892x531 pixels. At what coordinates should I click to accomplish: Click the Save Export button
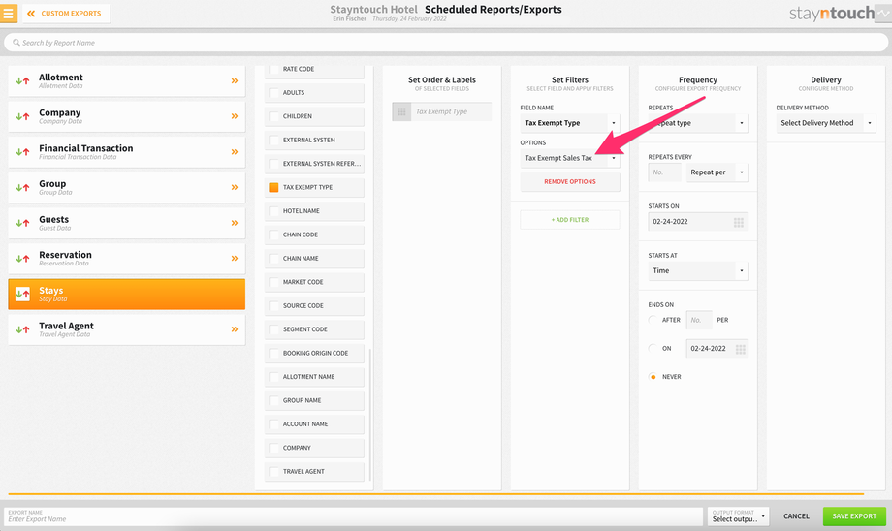(x=854, y=516)
